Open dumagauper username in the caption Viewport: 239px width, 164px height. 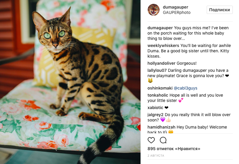tap(160, 28)
